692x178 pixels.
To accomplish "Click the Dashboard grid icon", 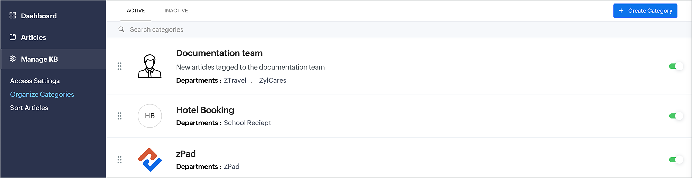I will coord(13,15).
